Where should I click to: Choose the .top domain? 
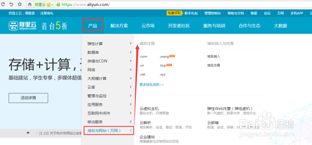(163, 65)
